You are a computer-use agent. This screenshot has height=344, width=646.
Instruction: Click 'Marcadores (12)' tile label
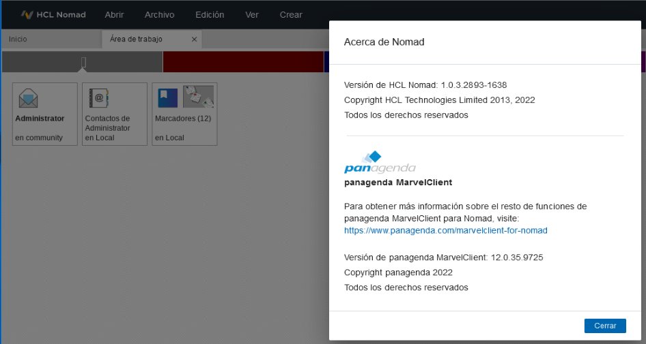pos(183,119)
